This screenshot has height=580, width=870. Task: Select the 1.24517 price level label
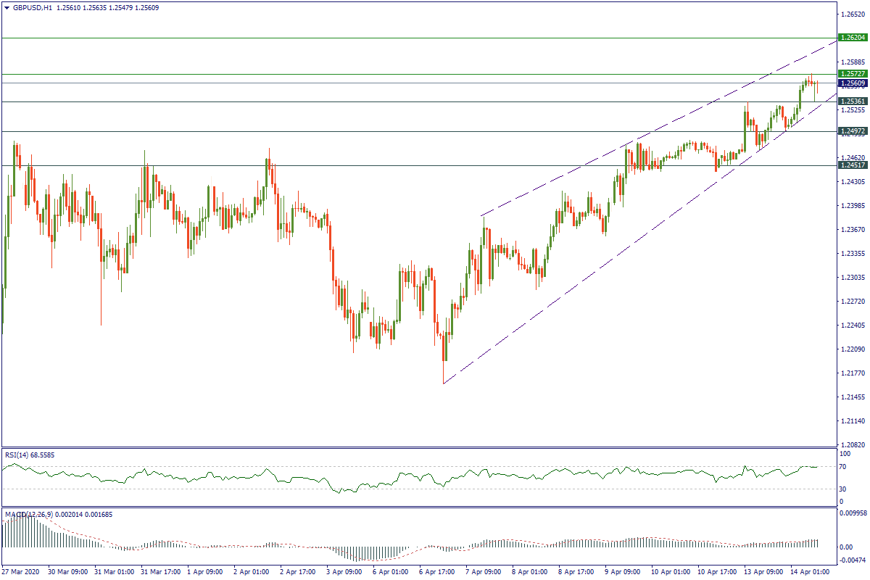853,165
